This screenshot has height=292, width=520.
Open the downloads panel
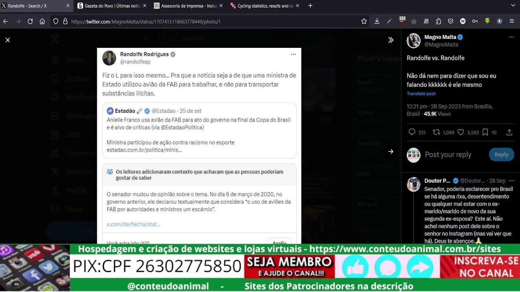coord(377,21)
